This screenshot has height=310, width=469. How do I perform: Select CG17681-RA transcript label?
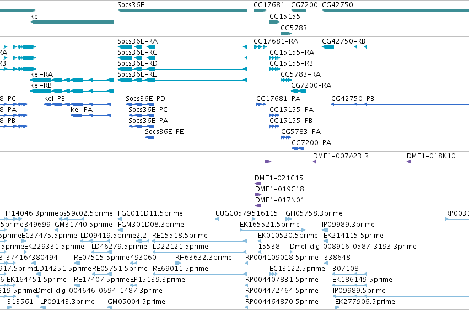click(276, 41)
